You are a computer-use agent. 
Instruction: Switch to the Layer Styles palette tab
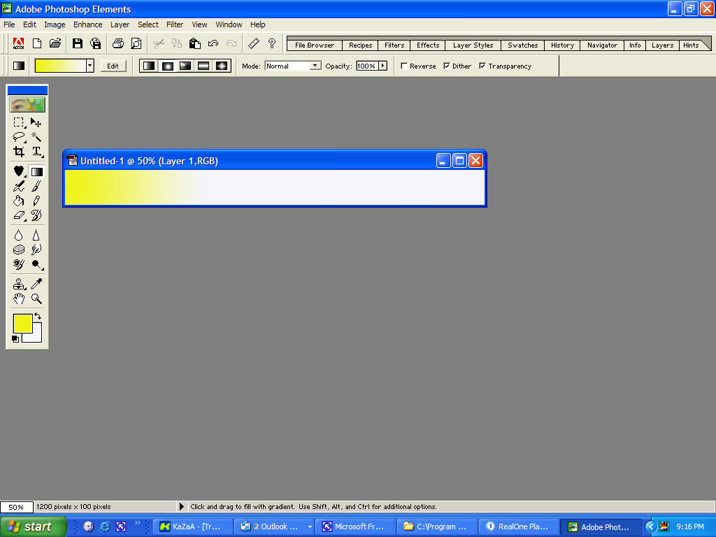[x=473, y=45]
